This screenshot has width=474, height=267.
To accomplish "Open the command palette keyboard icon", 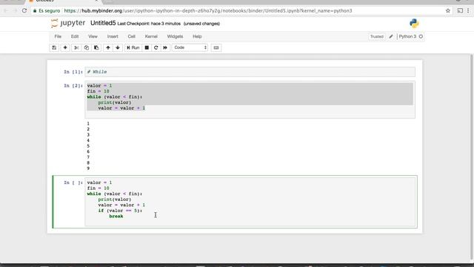I will (x=216, y=47).
